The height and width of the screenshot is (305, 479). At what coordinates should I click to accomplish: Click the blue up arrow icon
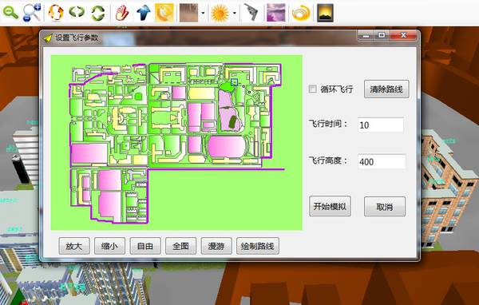tap(143, 13)
